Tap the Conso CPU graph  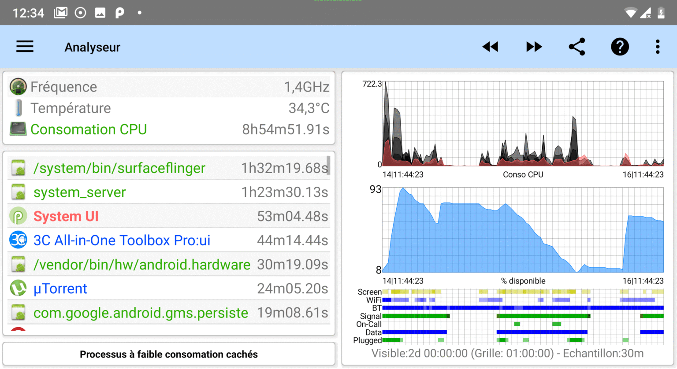click(x=523, y=123)
